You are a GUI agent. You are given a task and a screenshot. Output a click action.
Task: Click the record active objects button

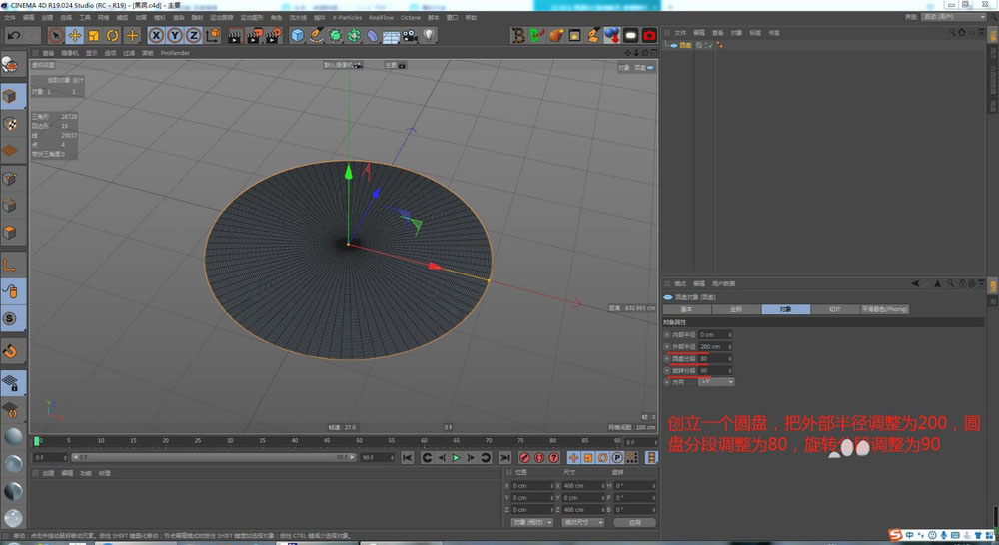[x=524, y=457]
